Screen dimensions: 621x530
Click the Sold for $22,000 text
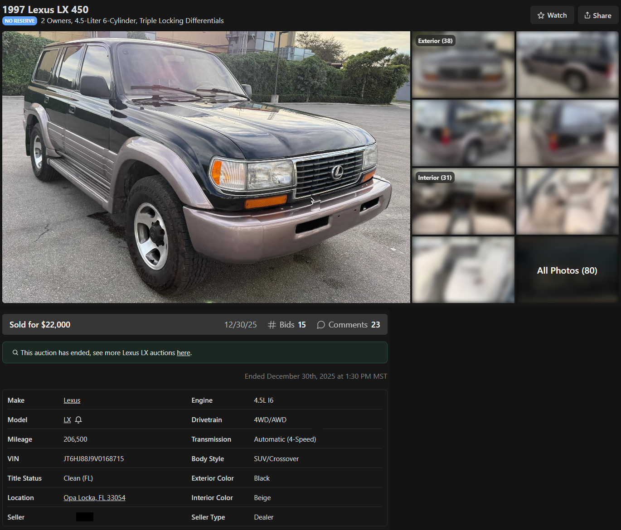(x=40, y=325)
